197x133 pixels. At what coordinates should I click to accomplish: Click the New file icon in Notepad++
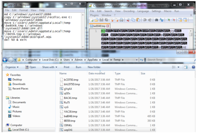(x=92, y=20)
